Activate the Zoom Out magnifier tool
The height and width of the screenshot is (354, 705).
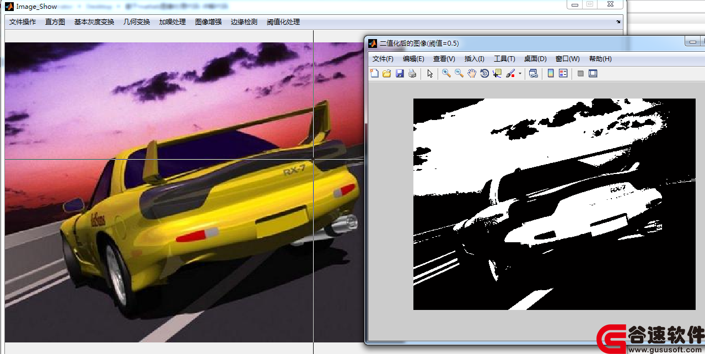click(x=459, y=73)
